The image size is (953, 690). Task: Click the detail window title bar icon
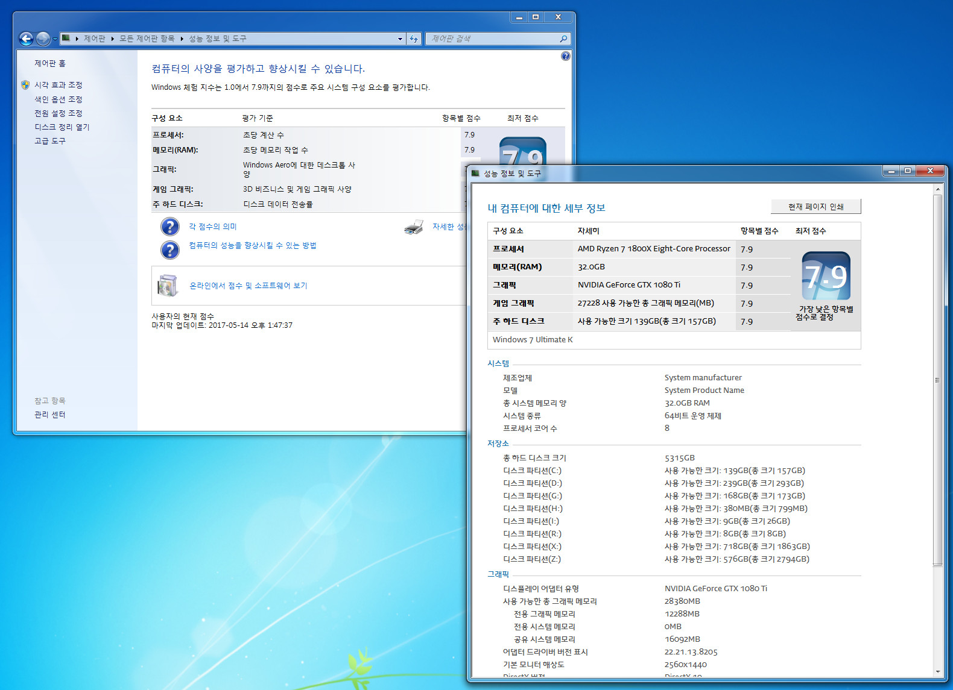476,173
